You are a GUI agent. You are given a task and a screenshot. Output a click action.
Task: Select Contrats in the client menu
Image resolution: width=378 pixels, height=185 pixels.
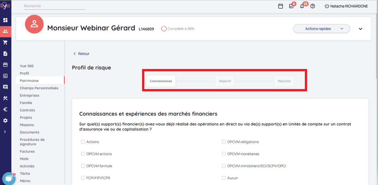[x=27, y=110]
